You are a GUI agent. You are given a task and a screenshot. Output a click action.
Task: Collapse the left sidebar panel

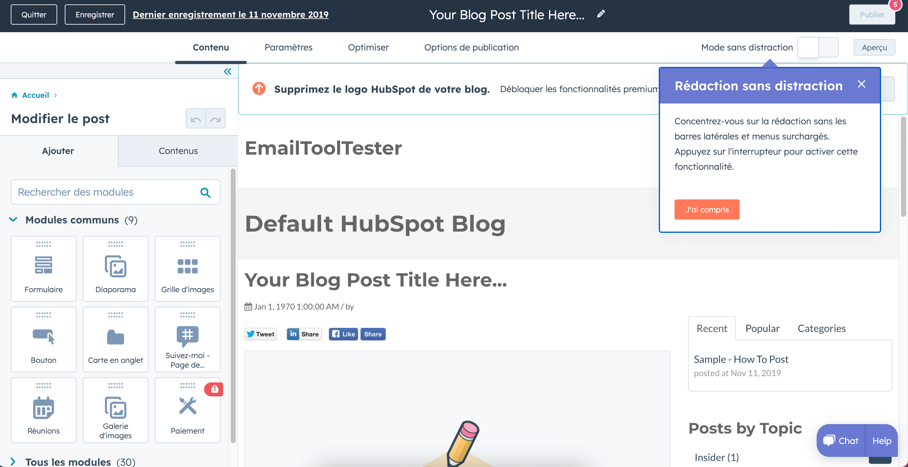tap(227, 72)
